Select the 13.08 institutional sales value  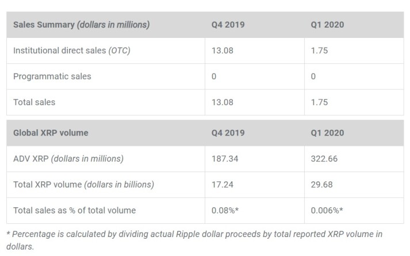pos(223,51)
